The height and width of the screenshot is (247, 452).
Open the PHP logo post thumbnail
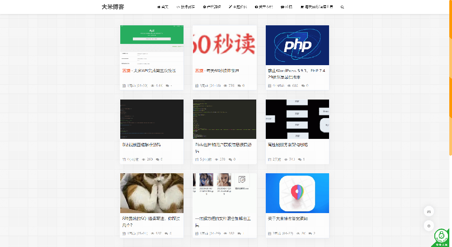(297, 45)
